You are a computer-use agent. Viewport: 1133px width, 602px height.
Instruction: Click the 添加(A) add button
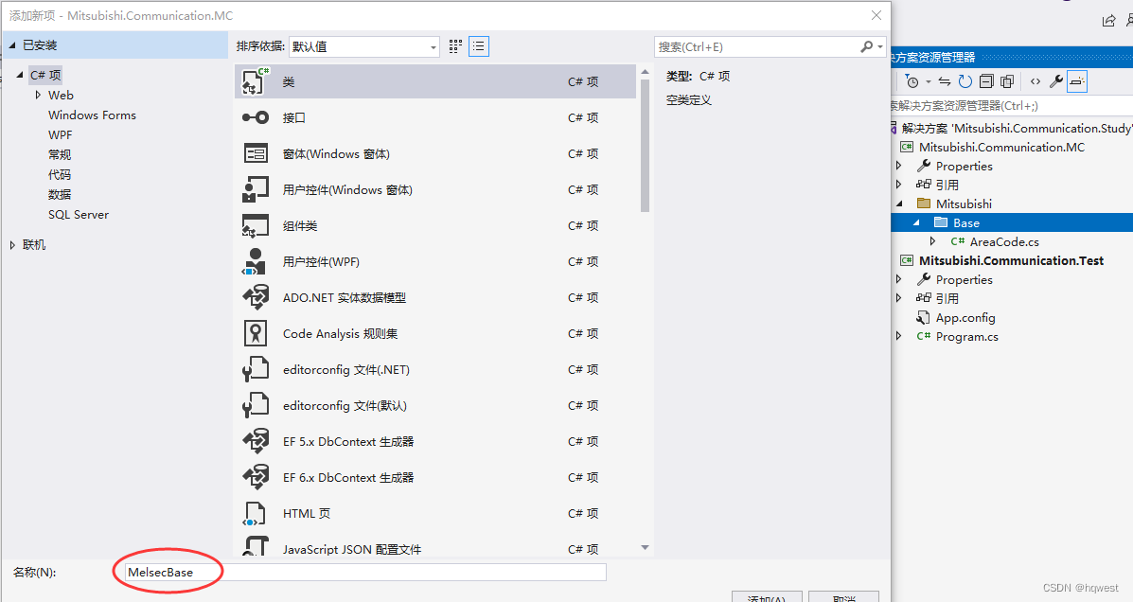[767, 597]
